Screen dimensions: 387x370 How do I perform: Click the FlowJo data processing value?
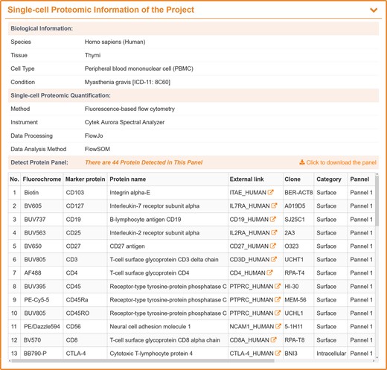pos(94,135)
